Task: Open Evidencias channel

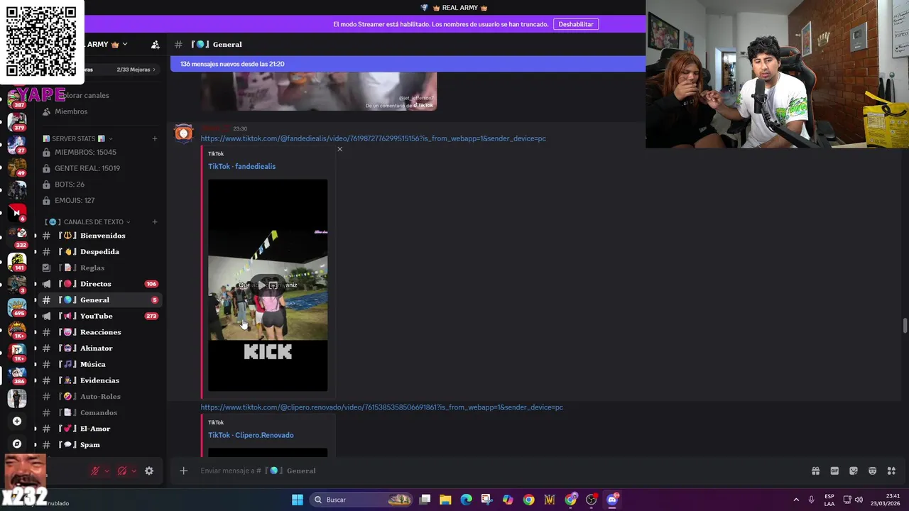Action: pyautogui.click(x=99, y=380)
